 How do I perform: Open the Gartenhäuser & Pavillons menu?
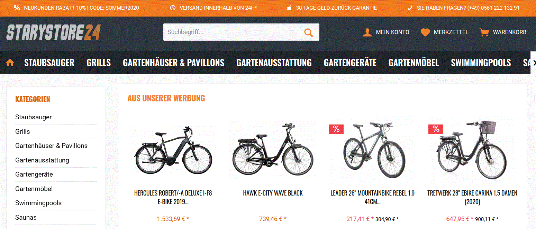173,63
